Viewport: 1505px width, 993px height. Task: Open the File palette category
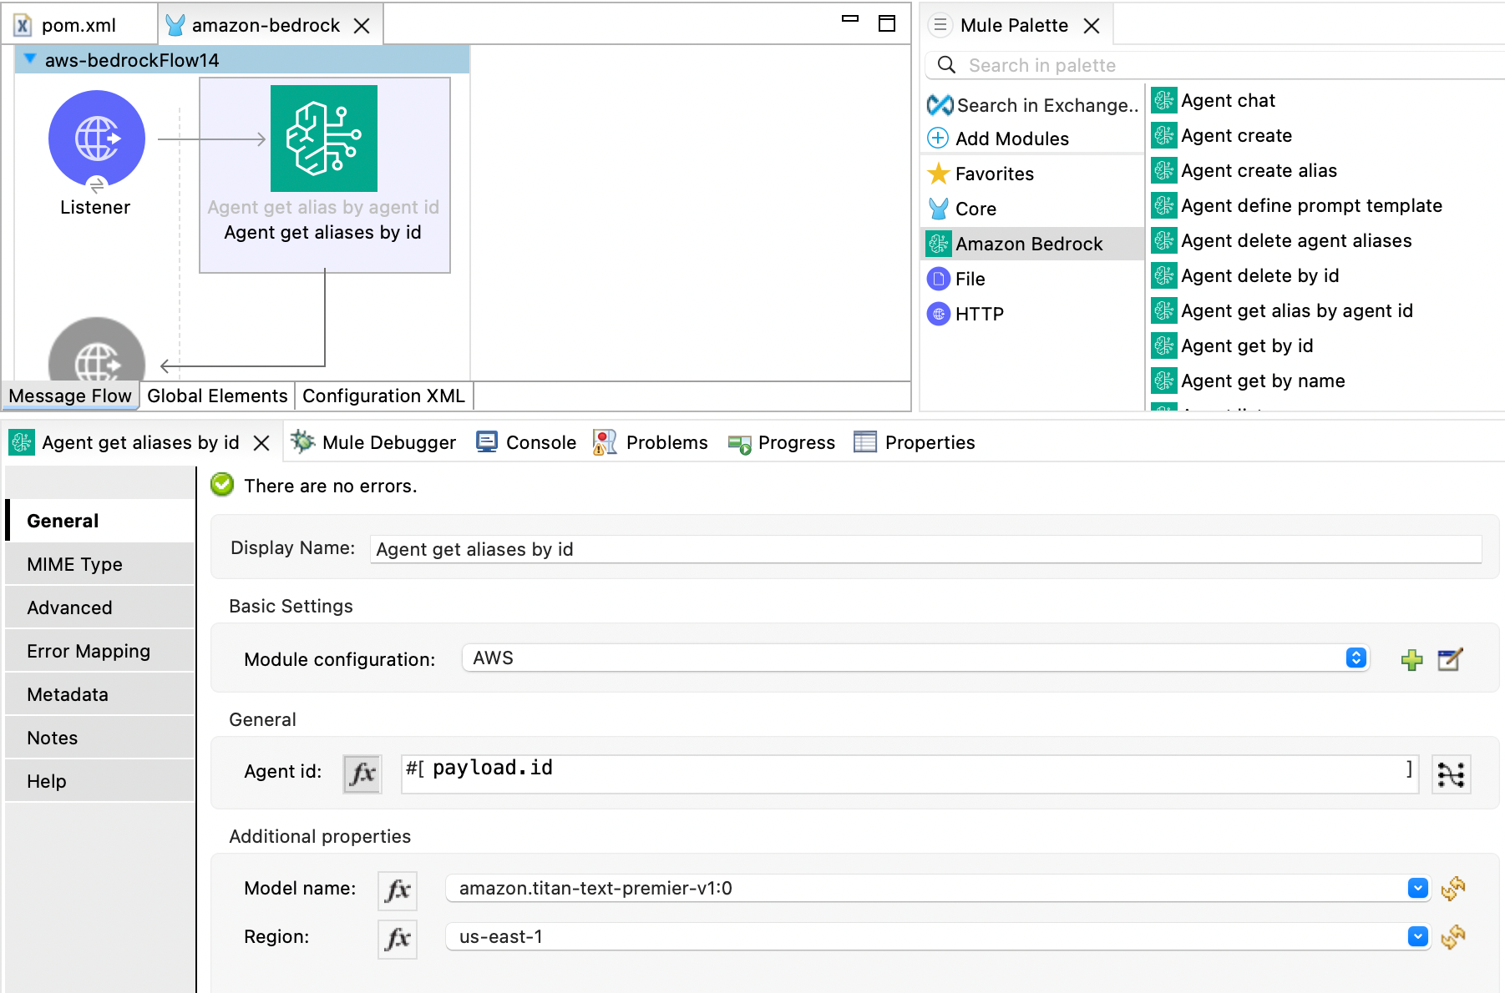coord(957,279)
